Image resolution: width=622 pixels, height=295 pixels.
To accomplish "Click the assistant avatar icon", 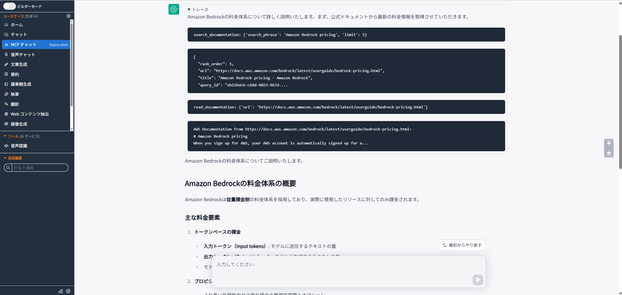I will click(174, 9).
